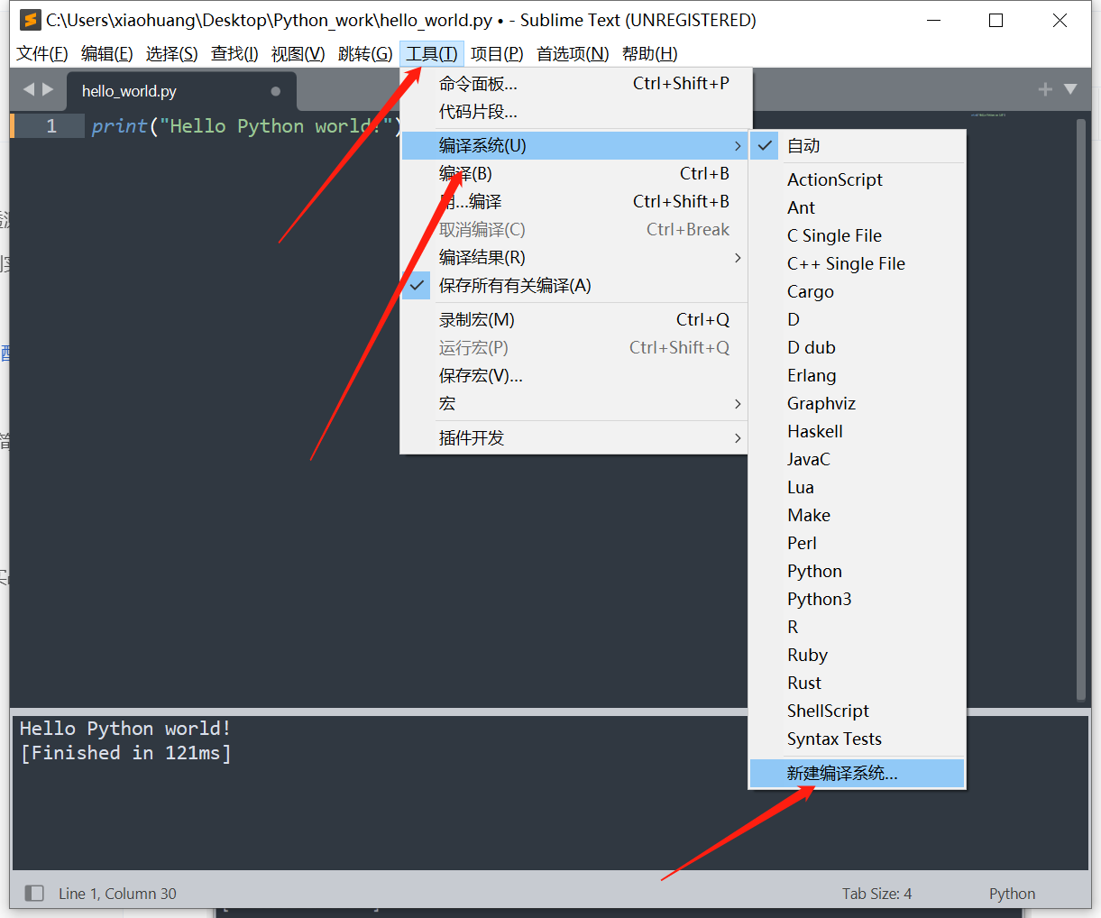The height and width of the screenshot is (918, 1101).
Task: Open the 选择(S) menu
Action: (x=171, y=54)
